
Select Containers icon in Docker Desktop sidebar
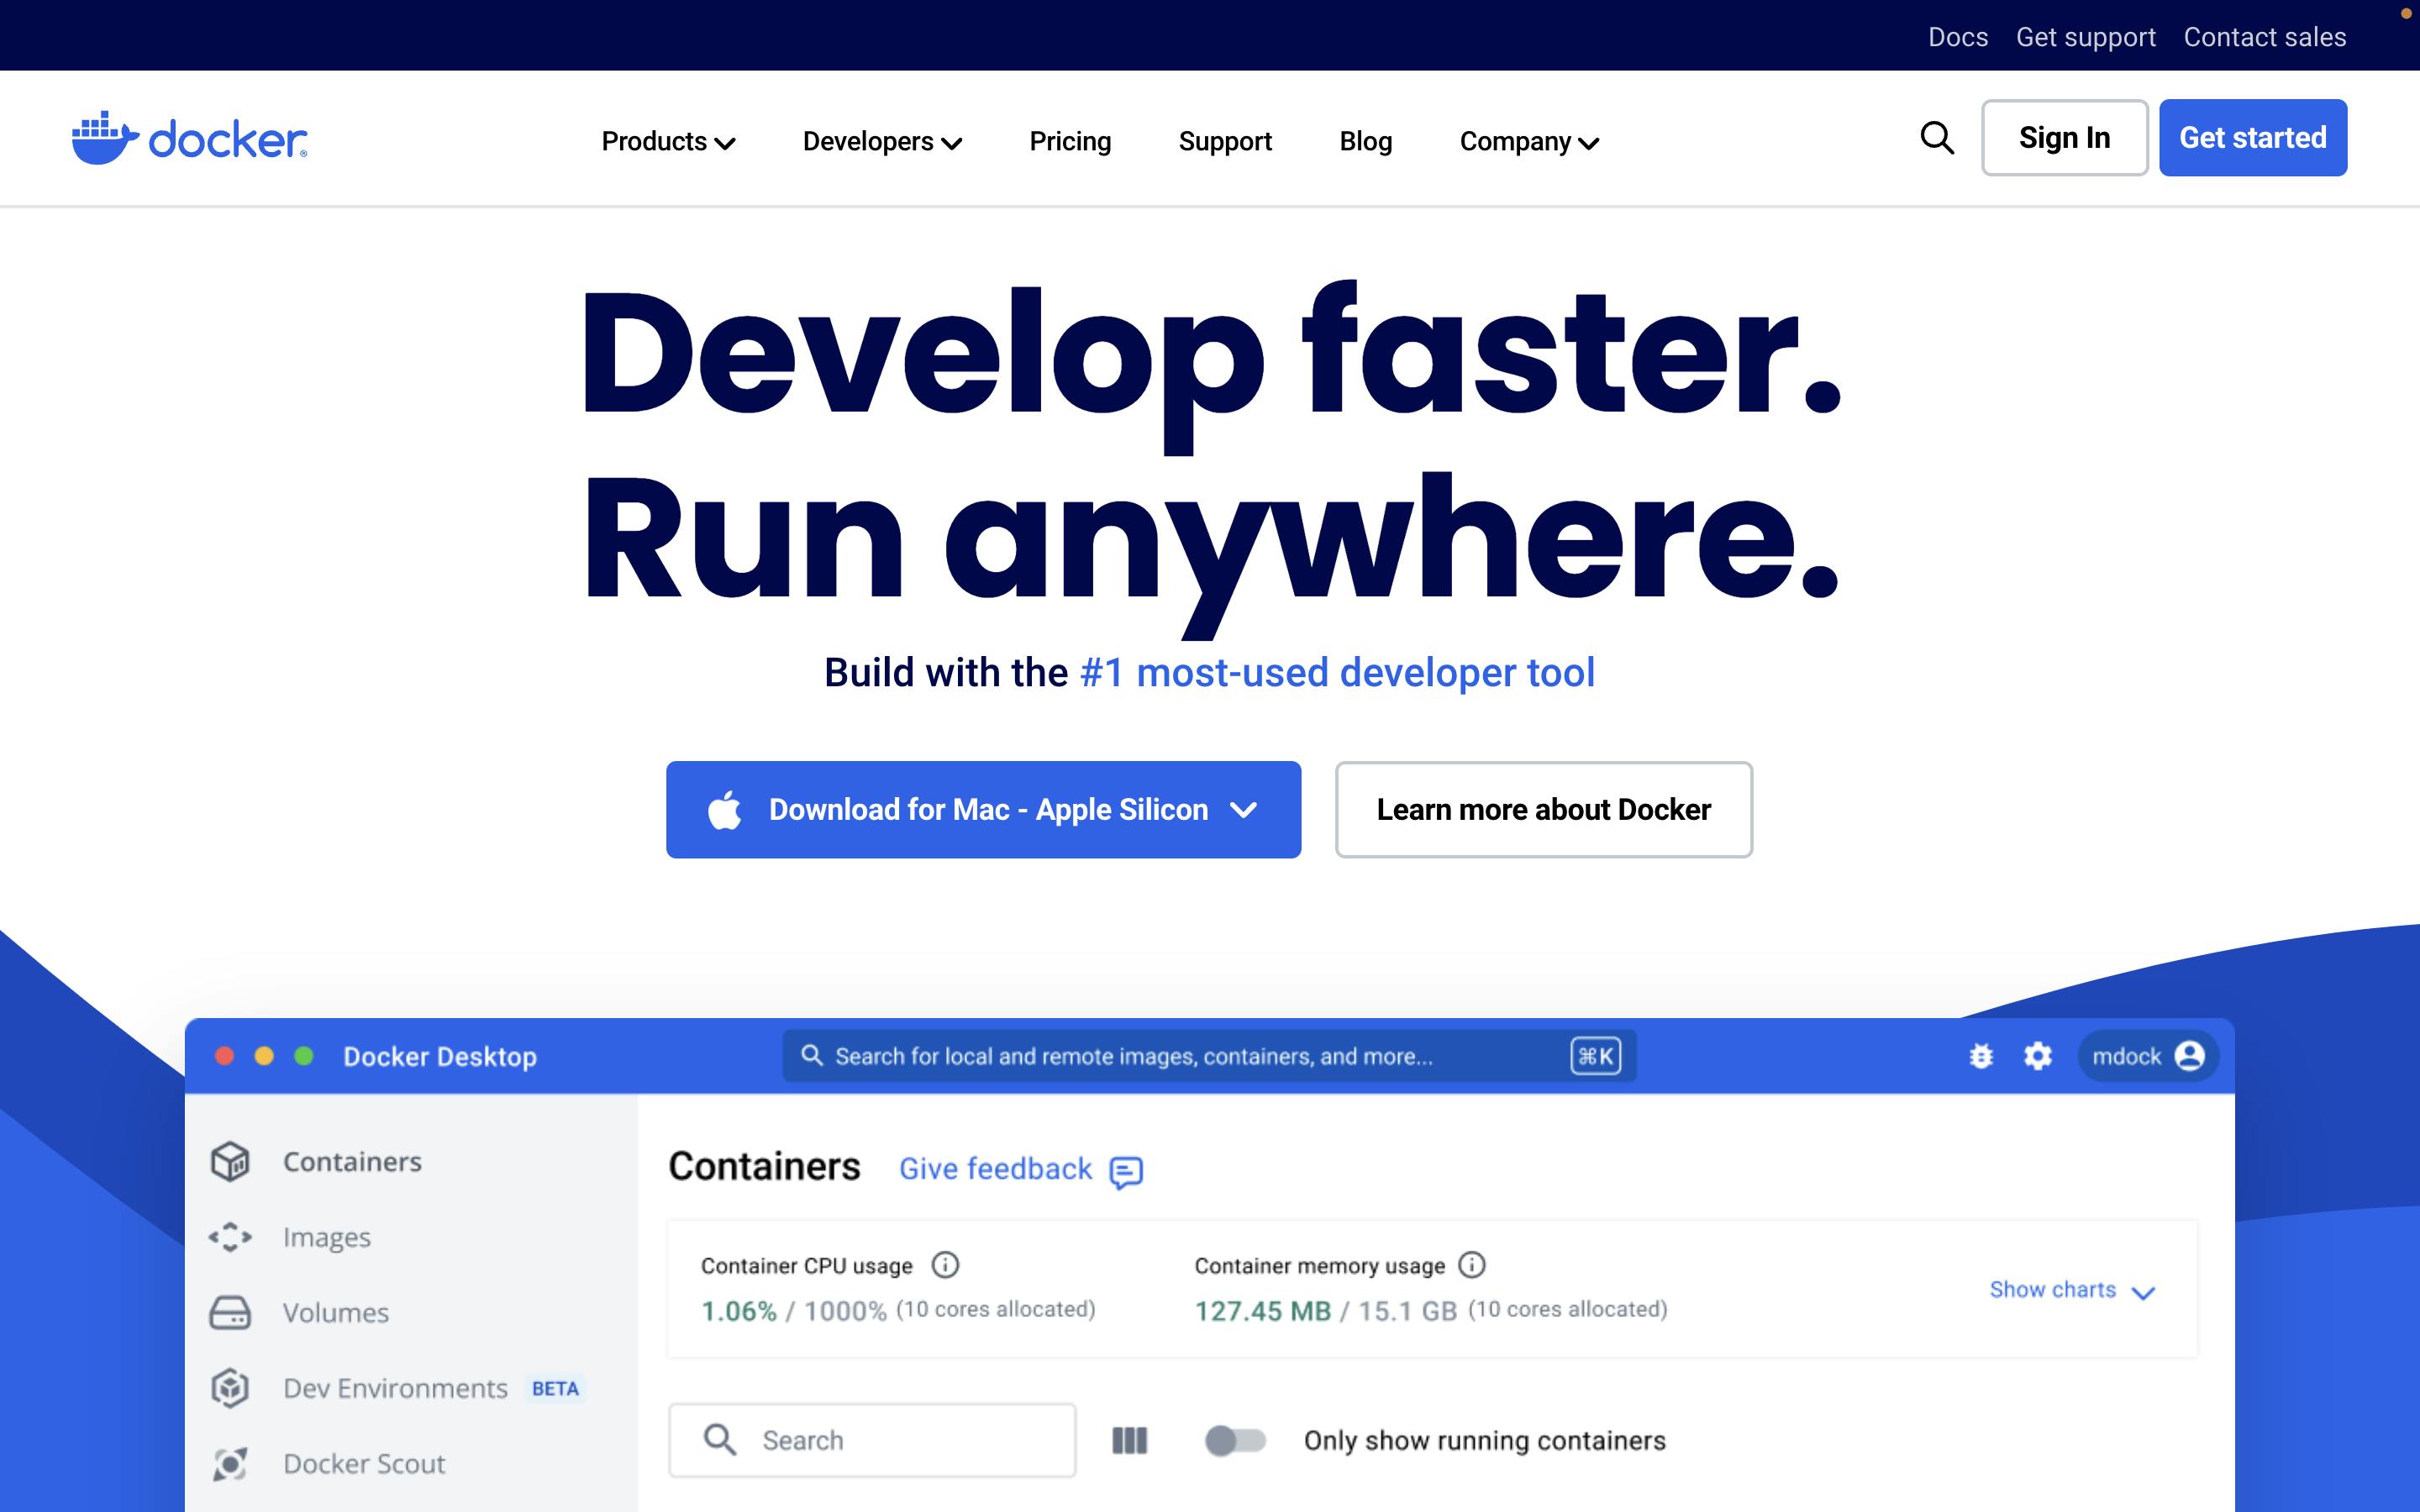pos(230,1161)
